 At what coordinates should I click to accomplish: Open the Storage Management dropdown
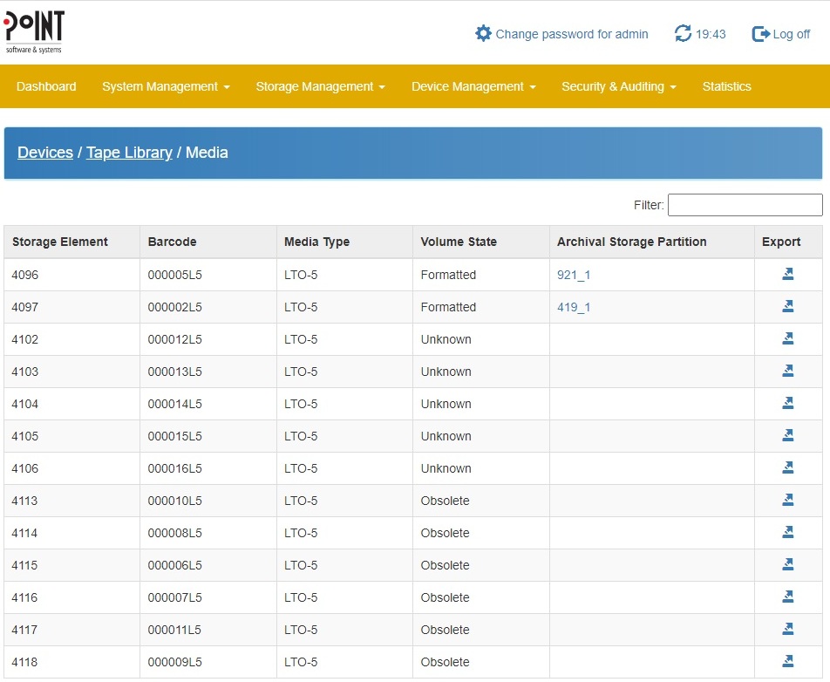[x=320, y=86]
